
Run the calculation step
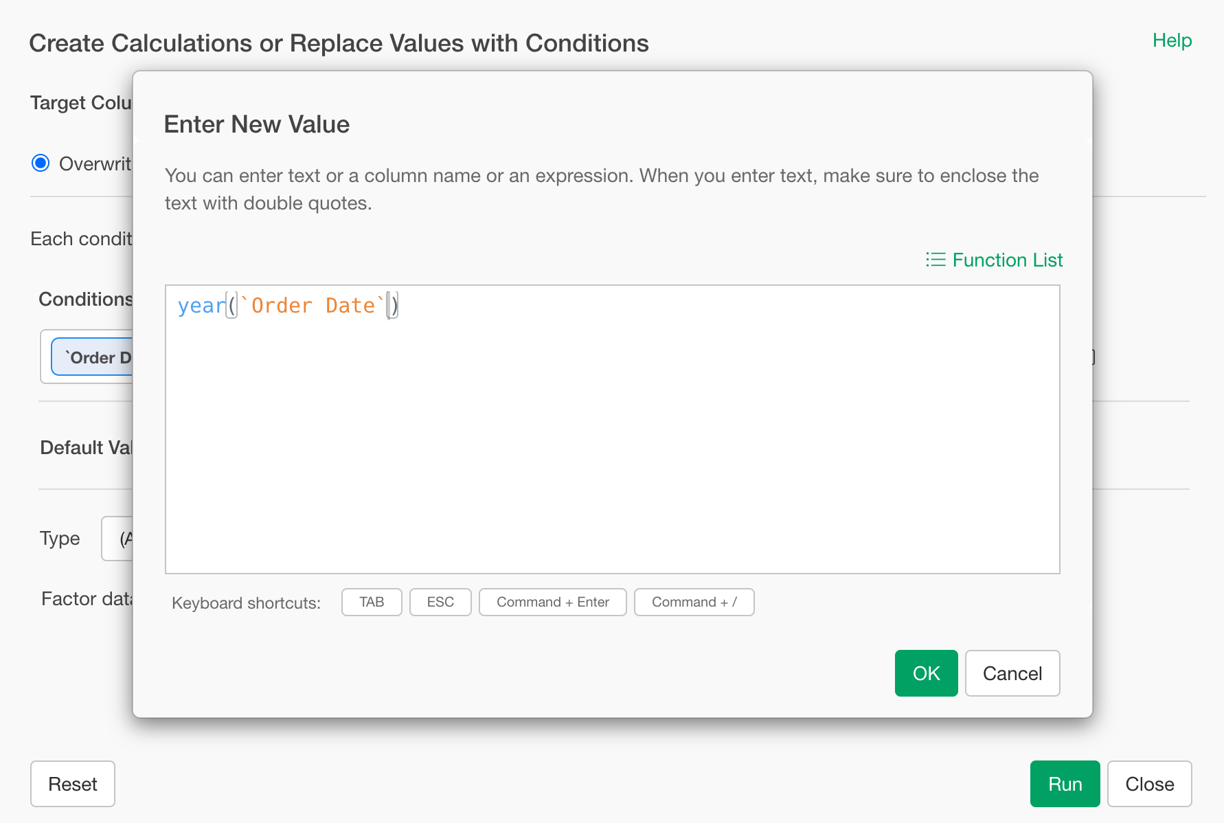tap(1065, 784)
